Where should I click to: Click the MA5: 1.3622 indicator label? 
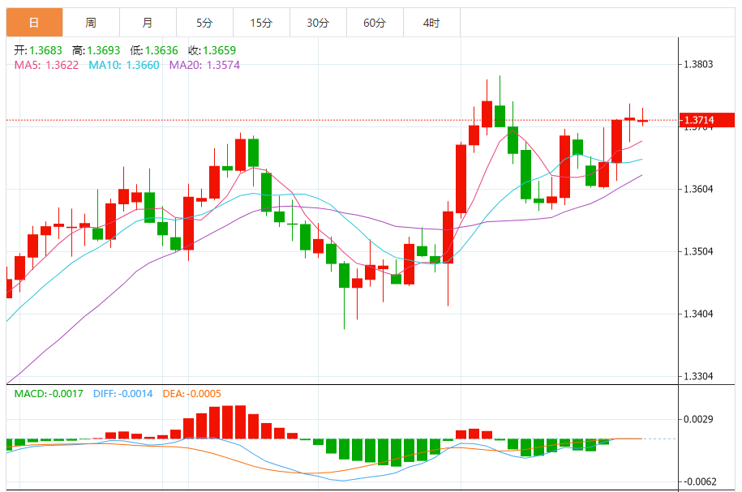pos(46,65)
